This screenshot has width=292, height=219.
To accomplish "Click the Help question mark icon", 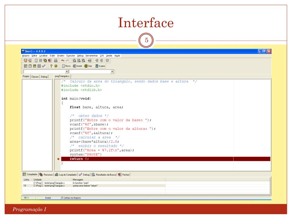I will click(51, 66).
